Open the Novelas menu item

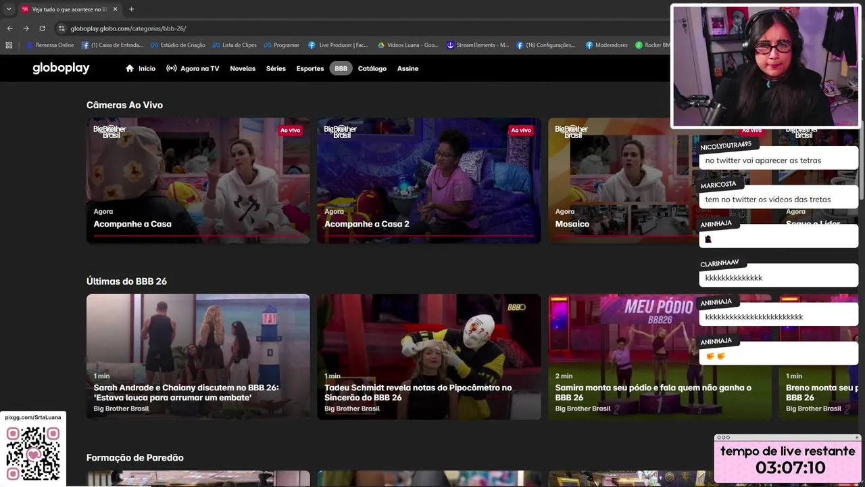(x=243, y=68)
